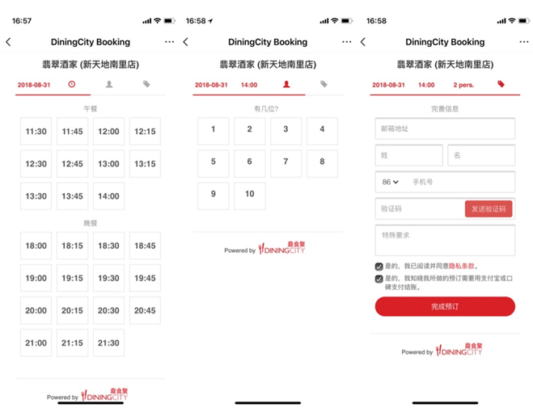Choose the 12:00 lunch time slot

coord(108,132)
